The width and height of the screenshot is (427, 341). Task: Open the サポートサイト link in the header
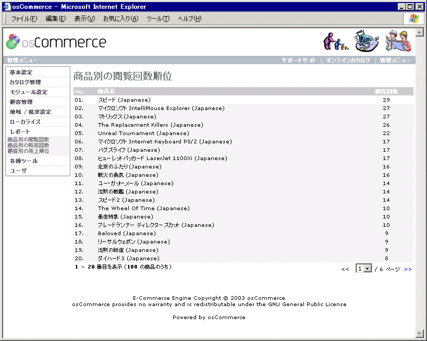(299, 60)
